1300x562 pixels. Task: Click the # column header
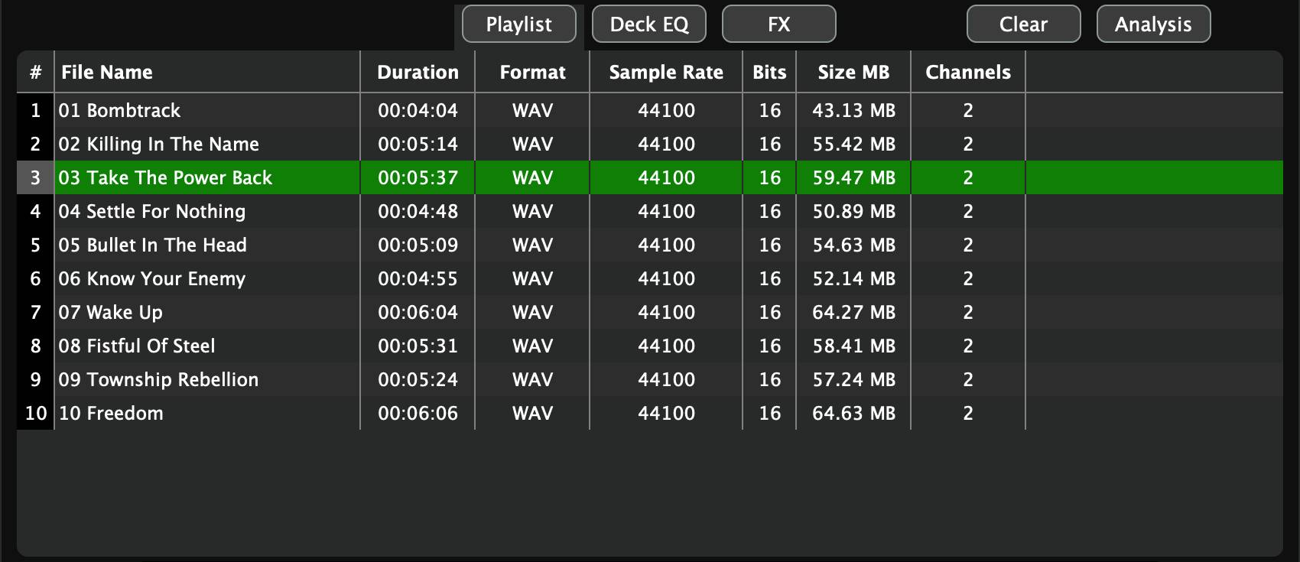(35, 72)
